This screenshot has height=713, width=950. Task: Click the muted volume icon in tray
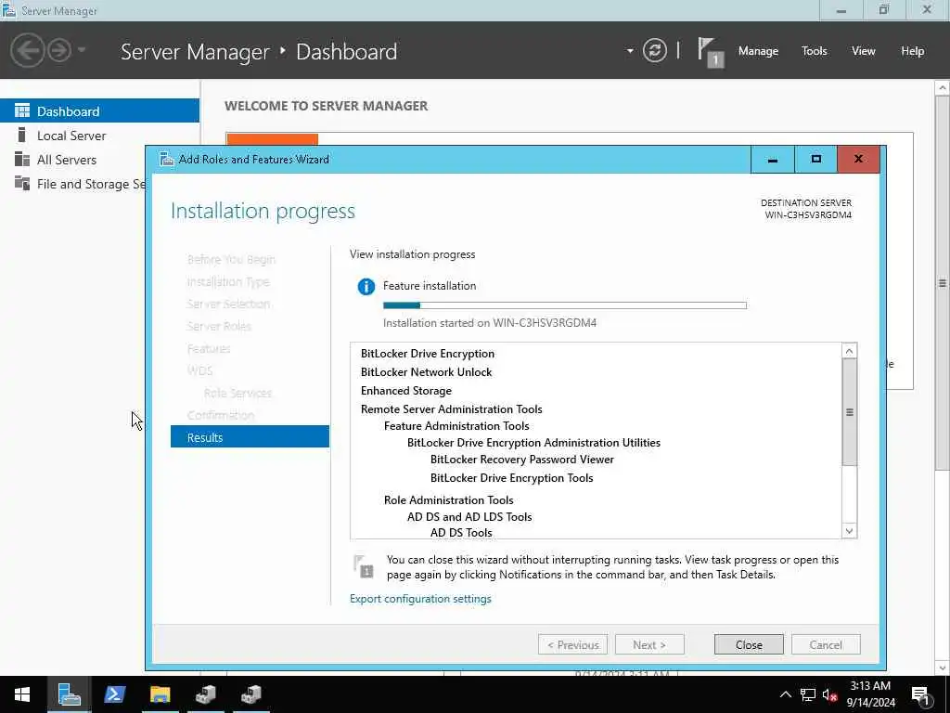coord(829,694)
